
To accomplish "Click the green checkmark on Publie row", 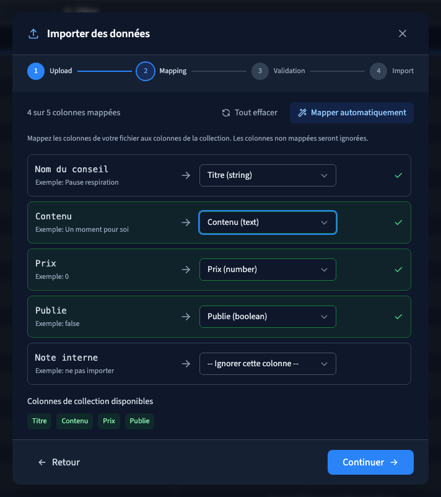I will click(398, 317).
